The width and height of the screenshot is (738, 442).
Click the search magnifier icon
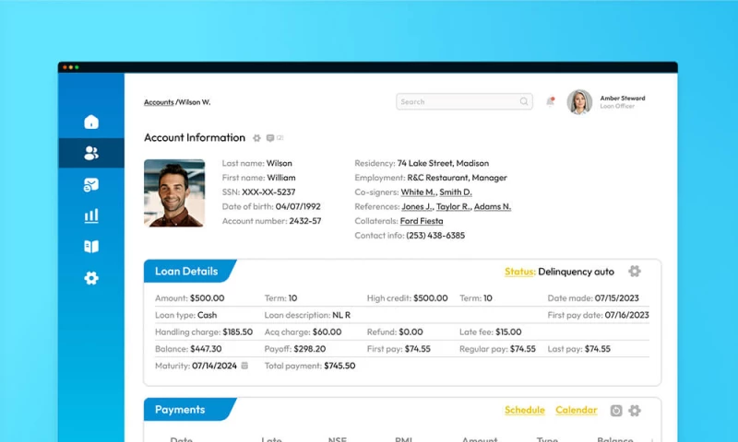click(524, 101)
